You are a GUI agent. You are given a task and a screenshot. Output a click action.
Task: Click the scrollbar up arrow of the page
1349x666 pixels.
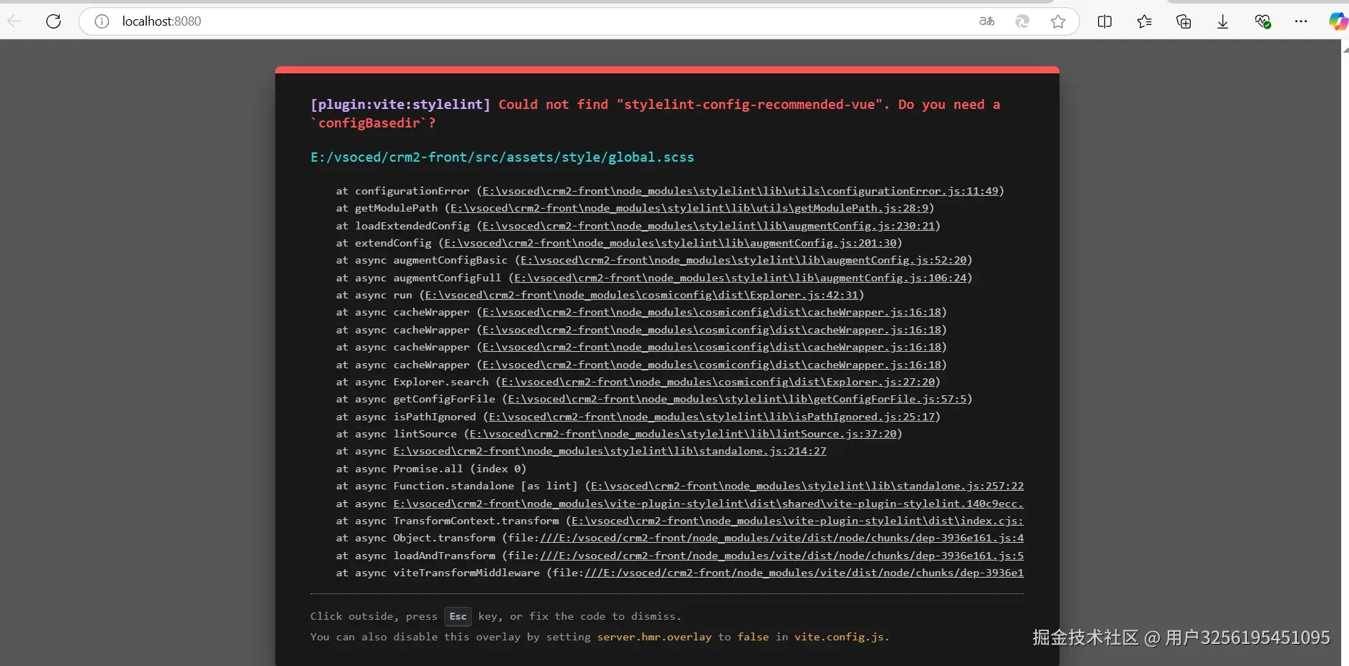[1345, 50]
